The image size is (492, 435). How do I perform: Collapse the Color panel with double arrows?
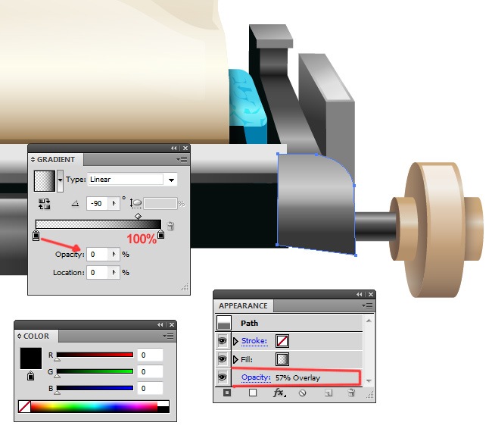click(x=160, y=324)
